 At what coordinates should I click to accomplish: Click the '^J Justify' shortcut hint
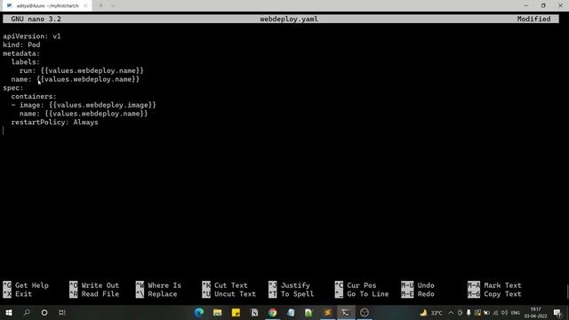[x=289, y=285]
